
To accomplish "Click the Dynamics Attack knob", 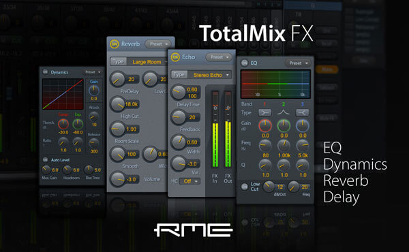I will pos(93,116).
